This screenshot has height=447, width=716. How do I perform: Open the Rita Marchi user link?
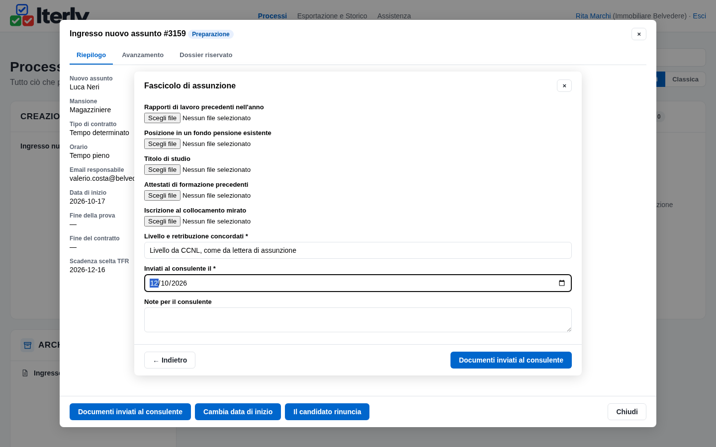pyautogui.click(x=593, y=16)
